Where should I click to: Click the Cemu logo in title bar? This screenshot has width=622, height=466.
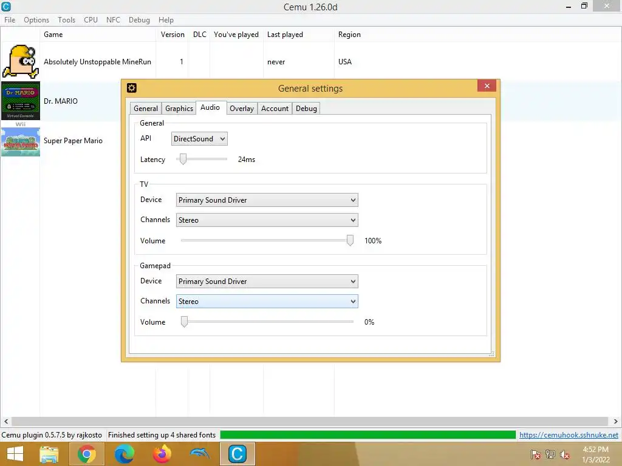(6, 6)
